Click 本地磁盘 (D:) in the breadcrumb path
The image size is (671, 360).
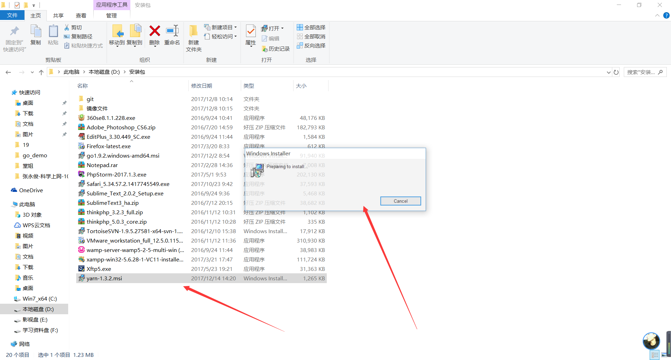(x=104, y=72)
